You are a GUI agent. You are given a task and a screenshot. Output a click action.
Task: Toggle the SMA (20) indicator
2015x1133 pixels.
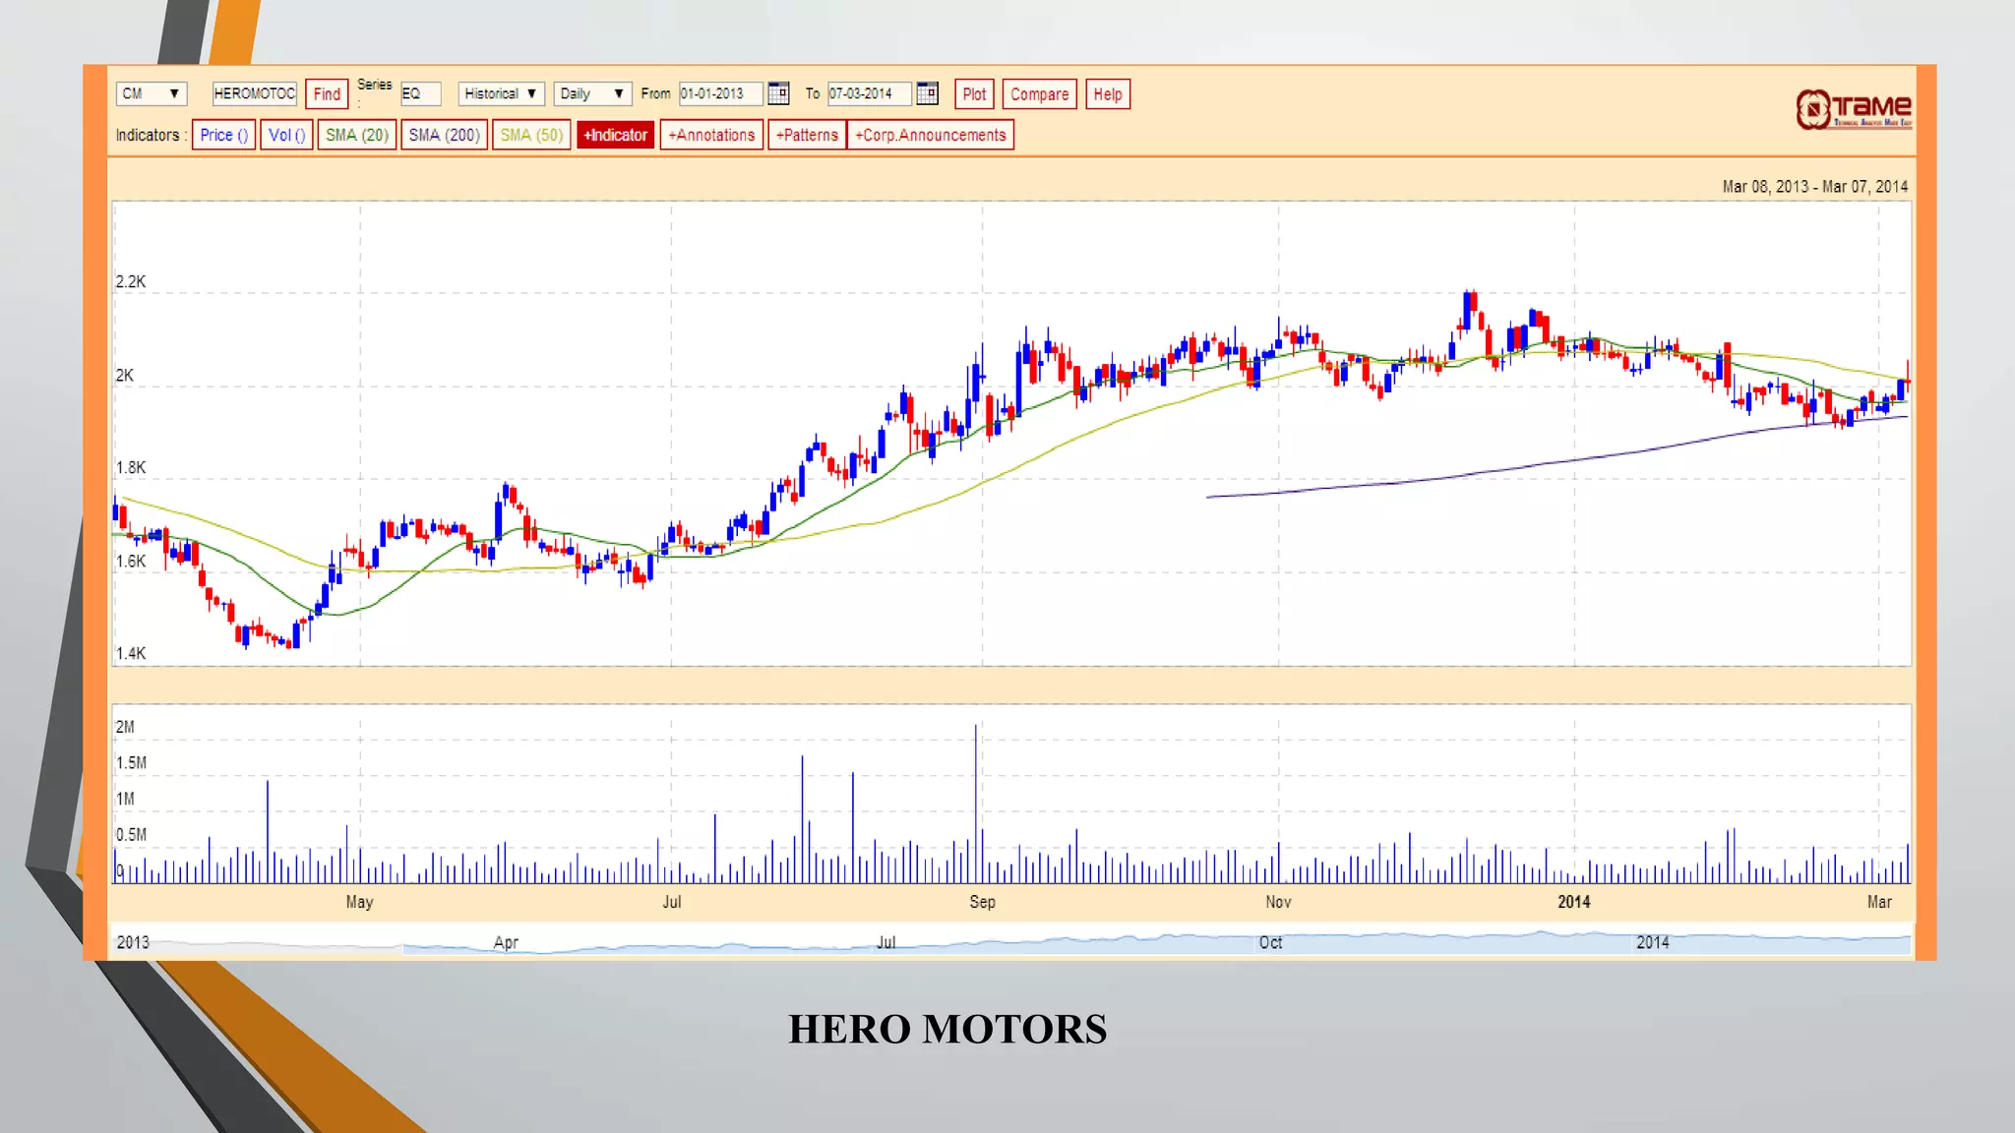coord(357,135)
